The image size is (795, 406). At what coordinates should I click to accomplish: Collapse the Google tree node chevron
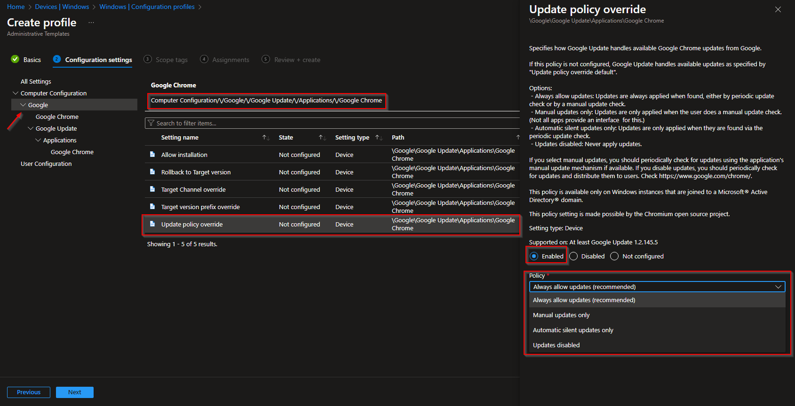click(23, 105)
